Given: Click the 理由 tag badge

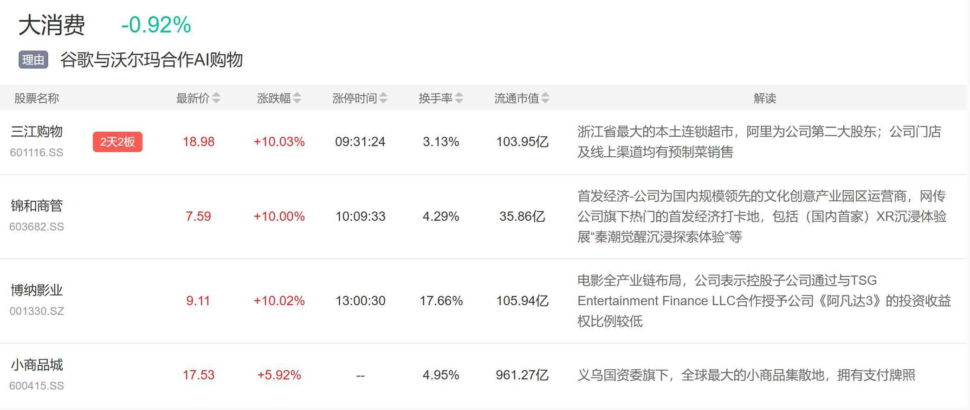Looking at the screenshot, I should tap(33, 60).
